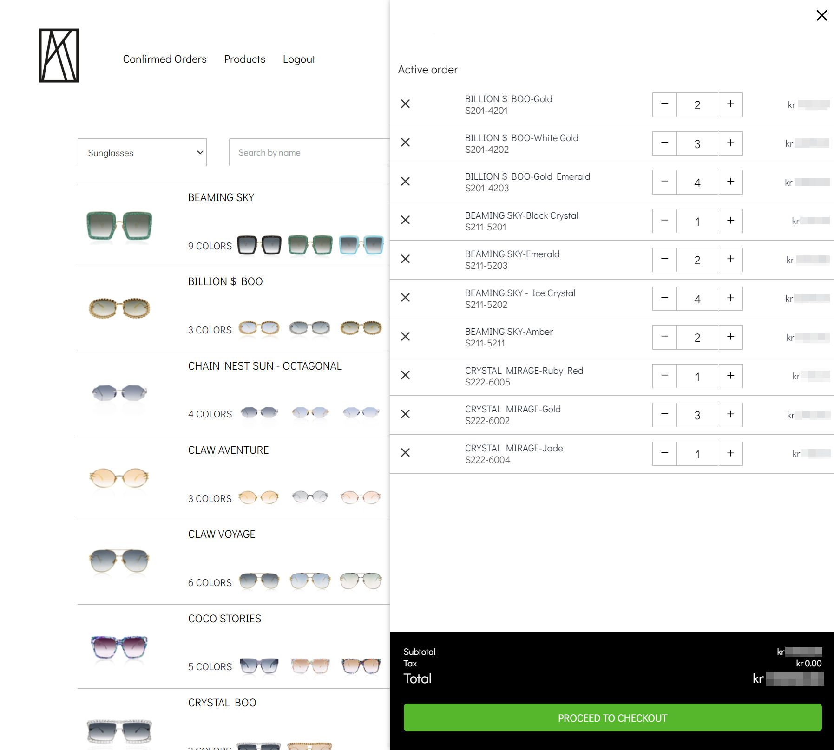
Task: Remove CRYSTAL MIRAGE-Jade from order
Action: (405, 453)
